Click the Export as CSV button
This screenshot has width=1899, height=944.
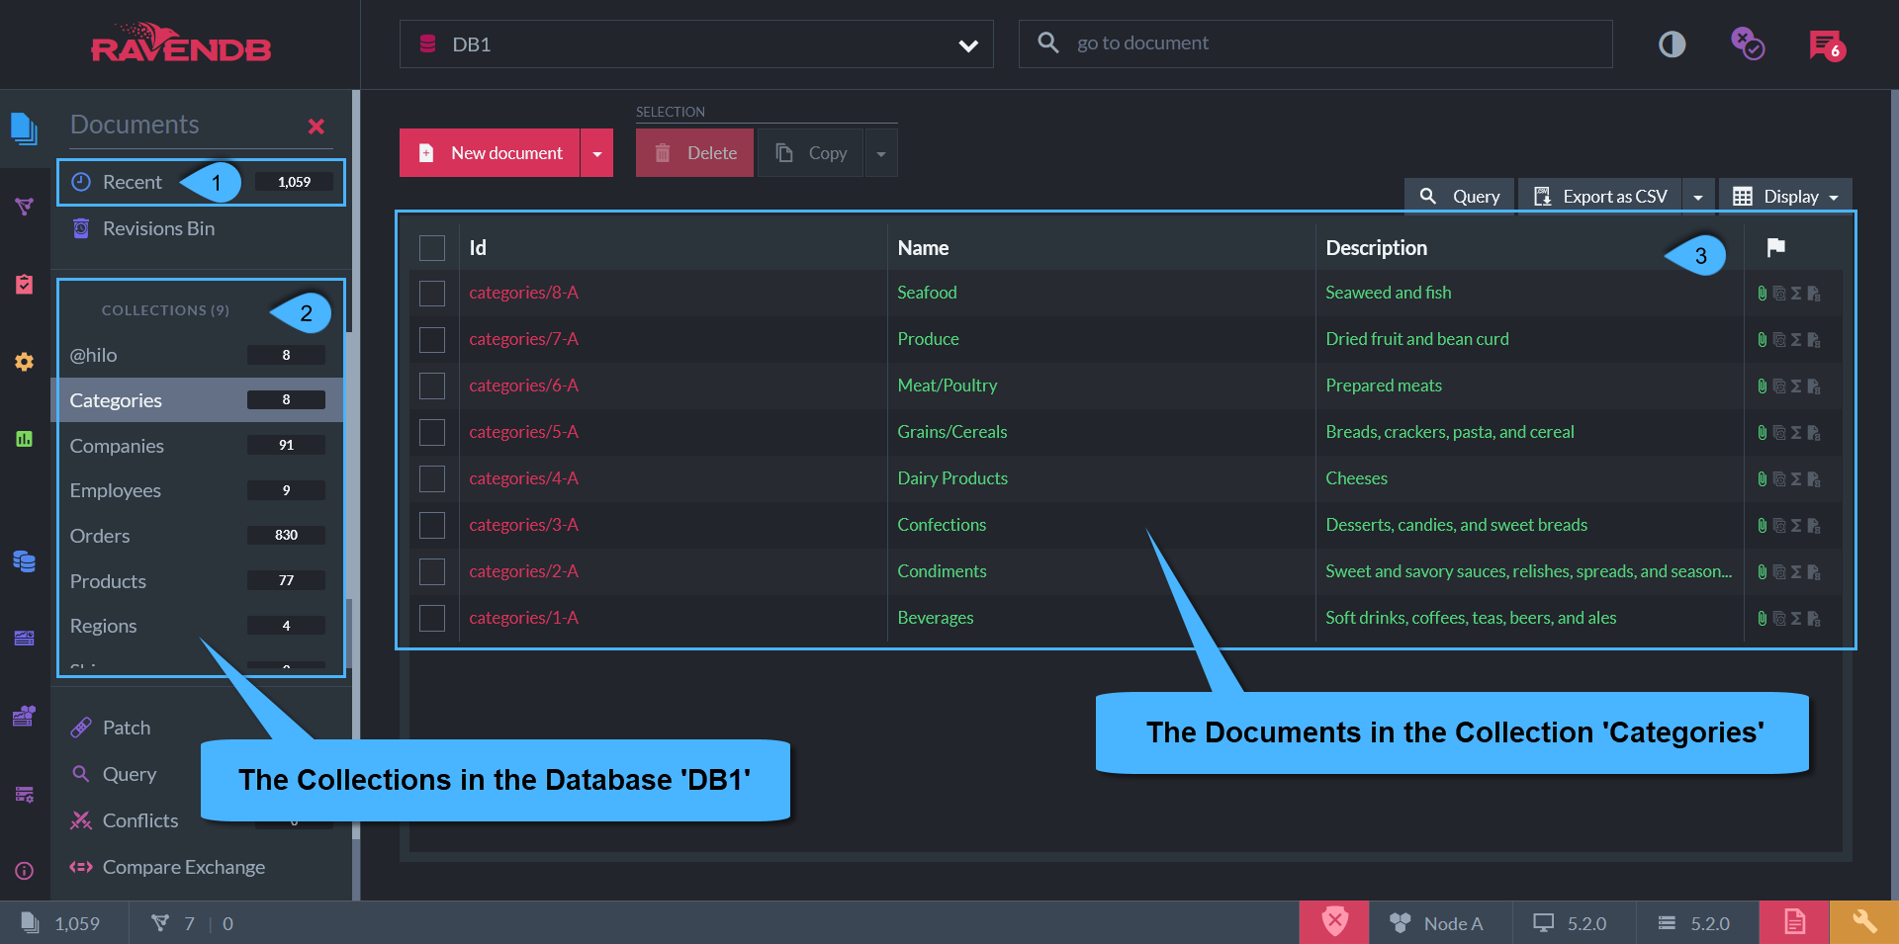(1600, 197)
